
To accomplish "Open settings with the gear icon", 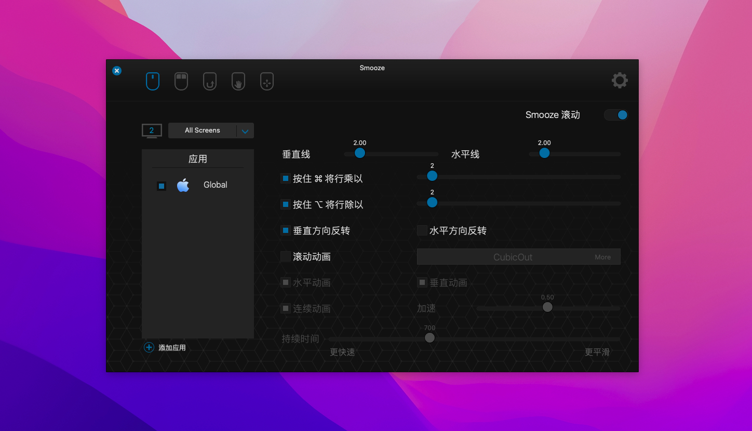I will tap(620, 81).
